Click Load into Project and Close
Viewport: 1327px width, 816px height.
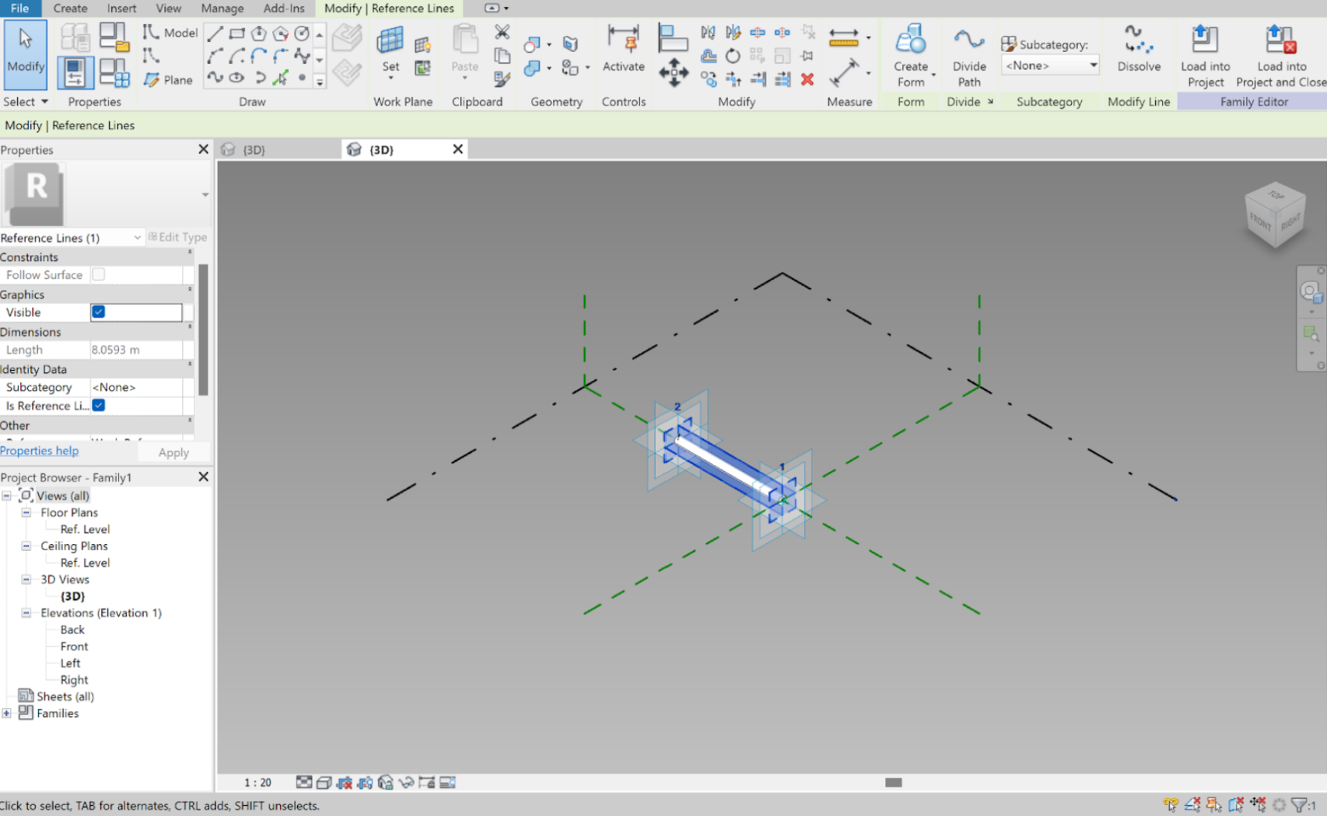pos(1281,55)
